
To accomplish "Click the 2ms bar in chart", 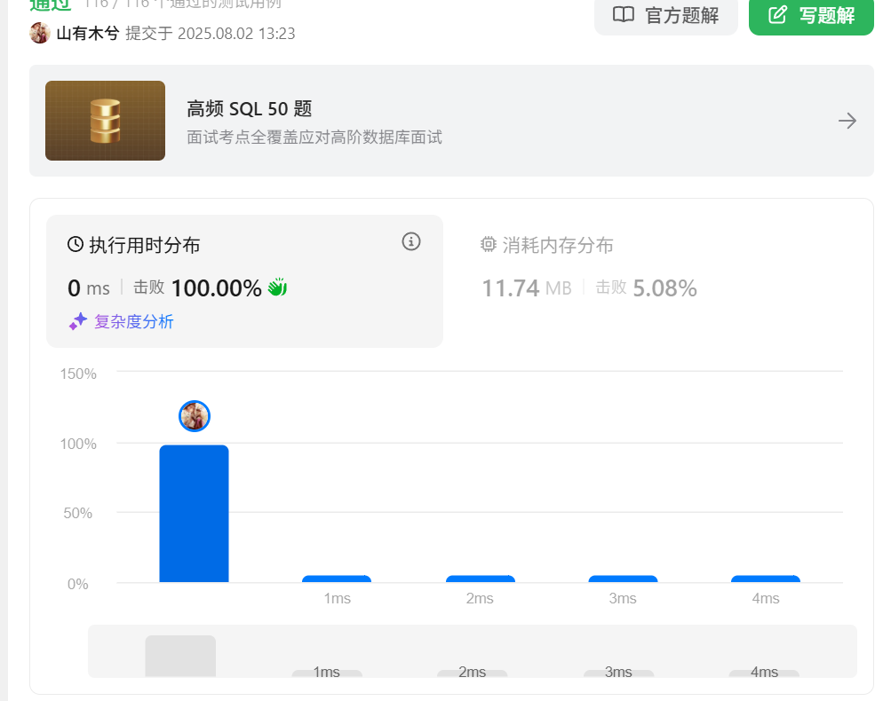I will [x=480, y=579].
